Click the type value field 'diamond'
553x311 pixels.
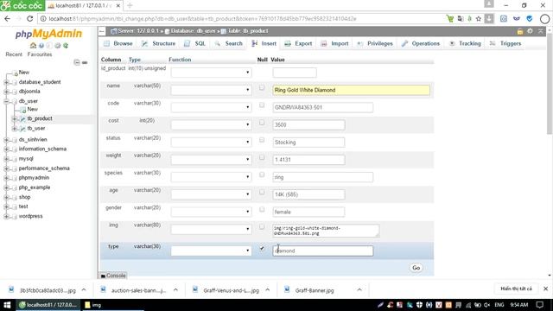322,251
